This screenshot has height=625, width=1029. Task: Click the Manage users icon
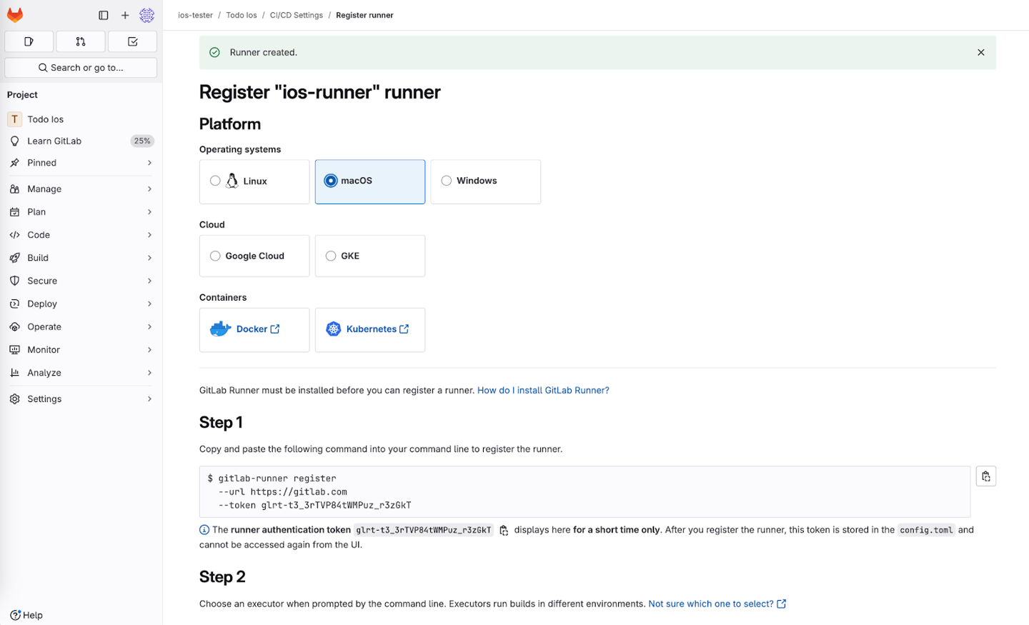[x=14, y=189]
